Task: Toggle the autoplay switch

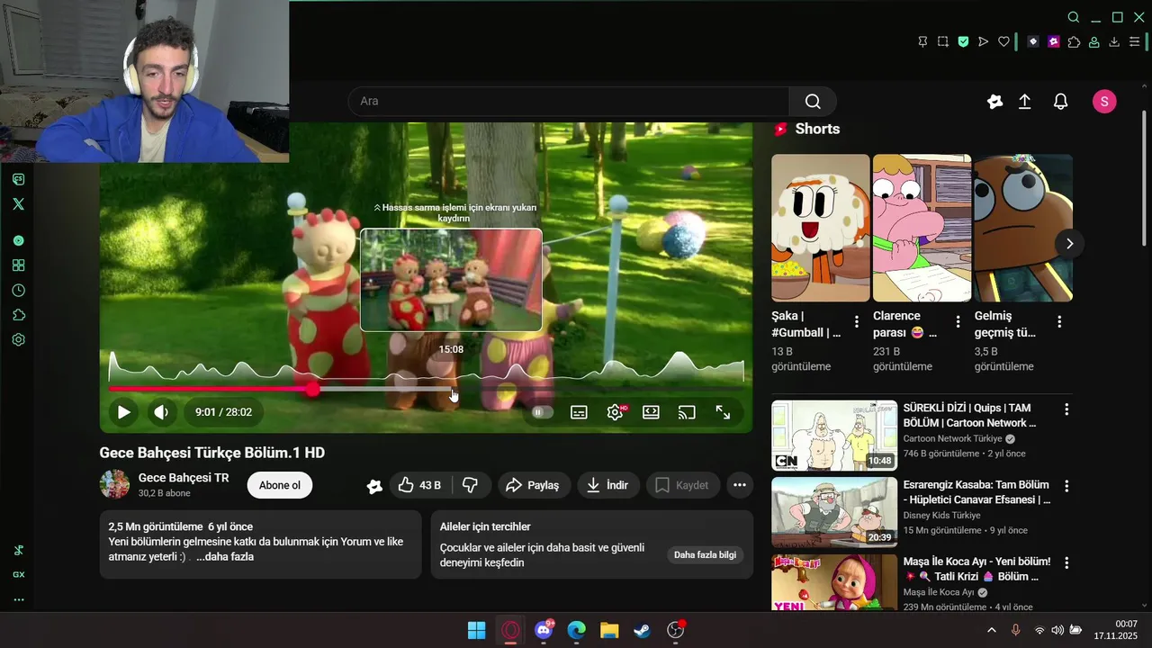Action: 543,412
